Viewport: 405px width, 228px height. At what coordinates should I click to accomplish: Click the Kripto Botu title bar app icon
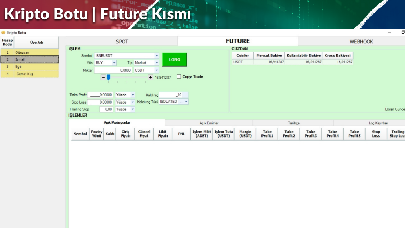[x=3, y=33]
